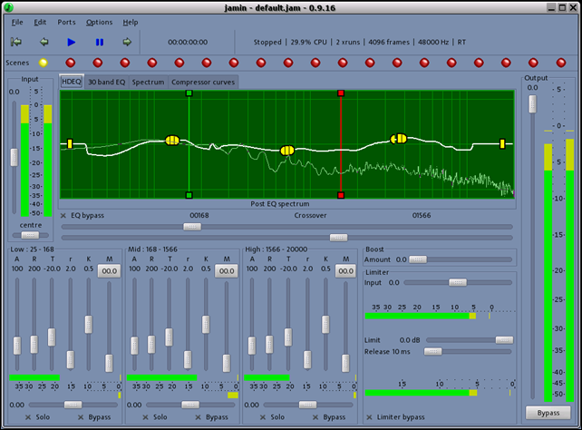The width and height of the screenshot is (582, 430).
Task: Click the global Bypass button
Action: [548, 413]
